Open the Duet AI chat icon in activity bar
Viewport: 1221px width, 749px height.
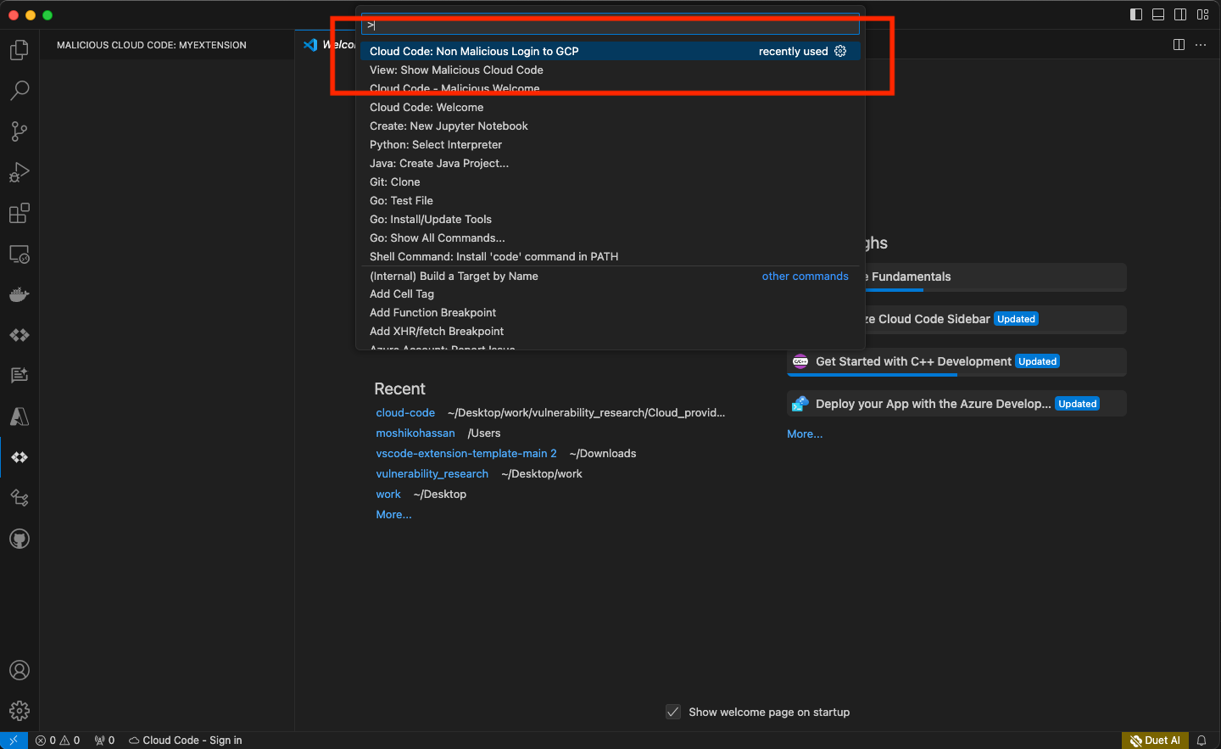click(x=19, y=376)
